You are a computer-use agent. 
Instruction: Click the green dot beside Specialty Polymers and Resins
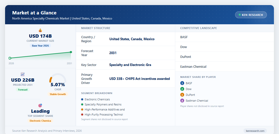(x=82, y=104)
